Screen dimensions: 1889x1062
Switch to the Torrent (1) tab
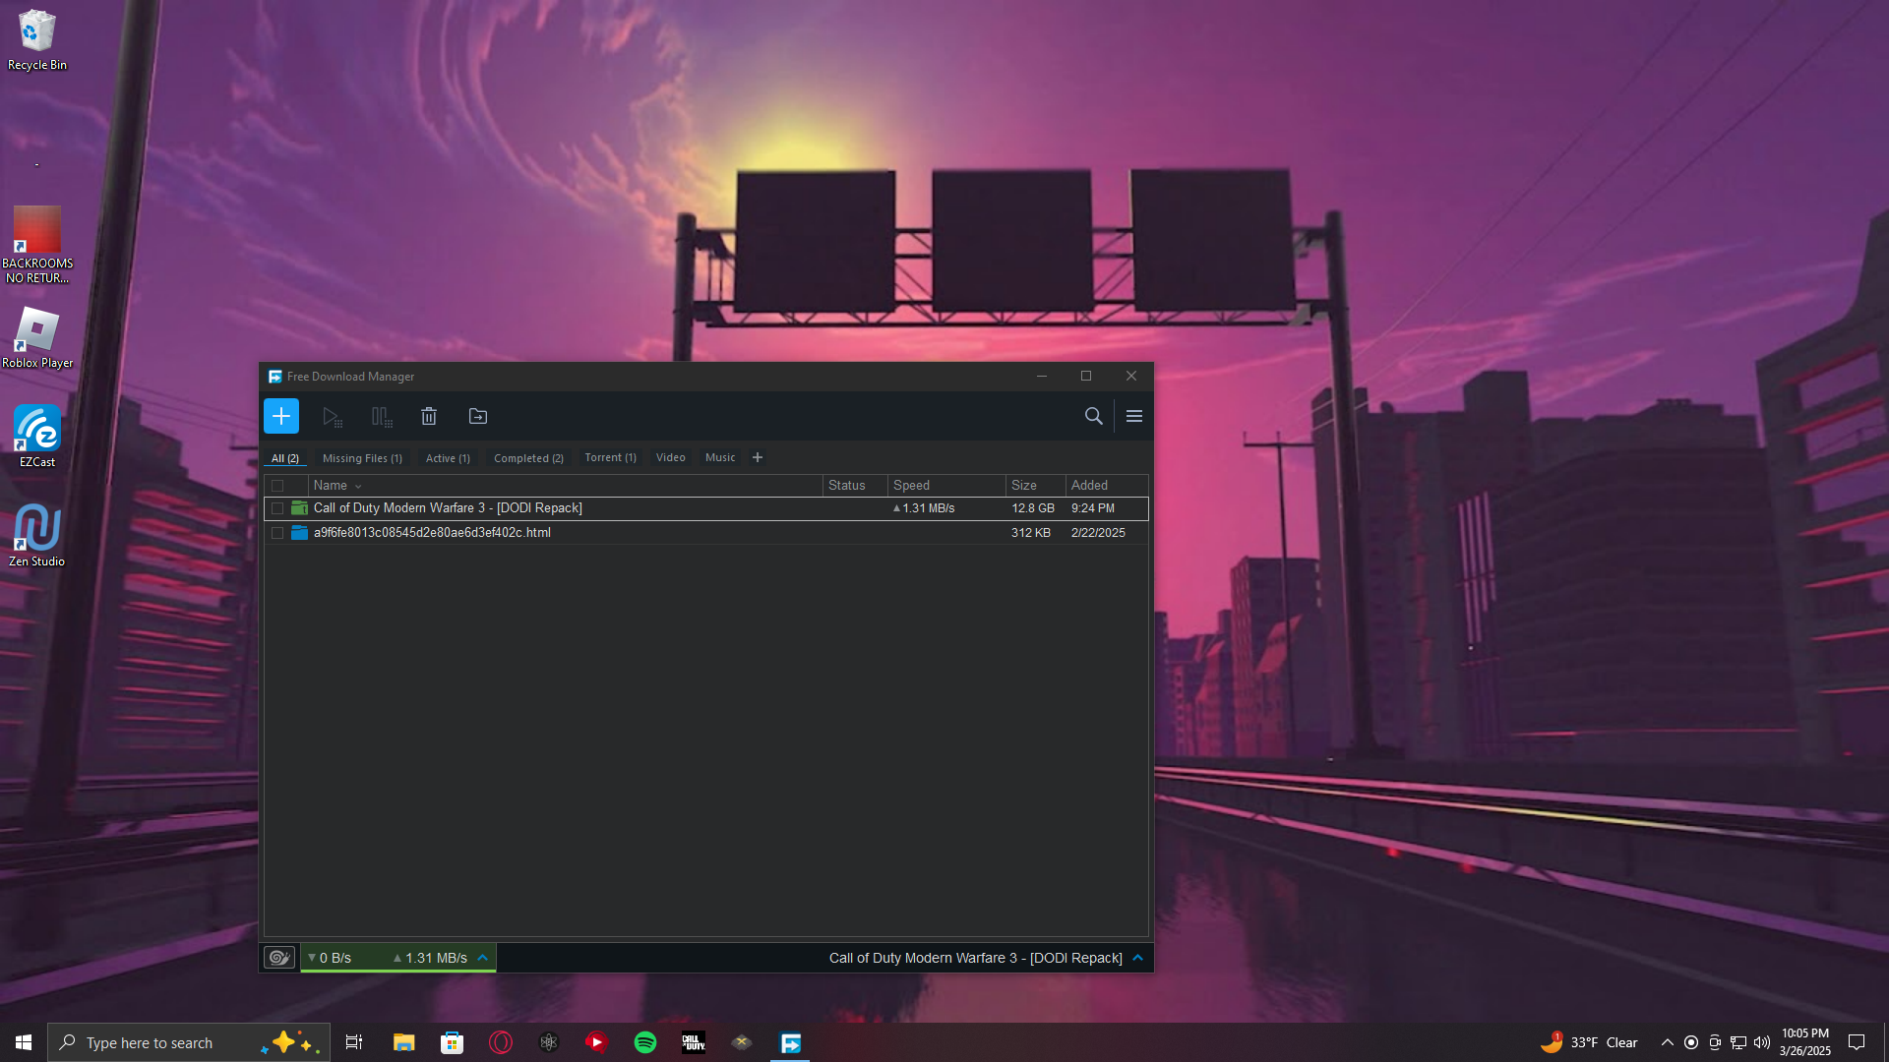coord(610,458)
